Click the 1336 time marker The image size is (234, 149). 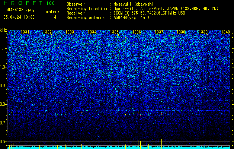pos(137,32)
